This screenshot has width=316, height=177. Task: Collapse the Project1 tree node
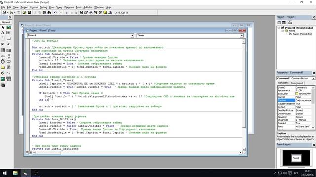(x=279, y=28)
